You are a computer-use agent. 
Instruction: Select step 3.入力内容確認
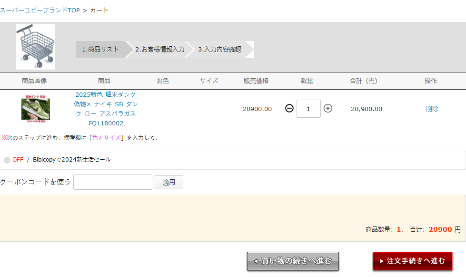220,50
